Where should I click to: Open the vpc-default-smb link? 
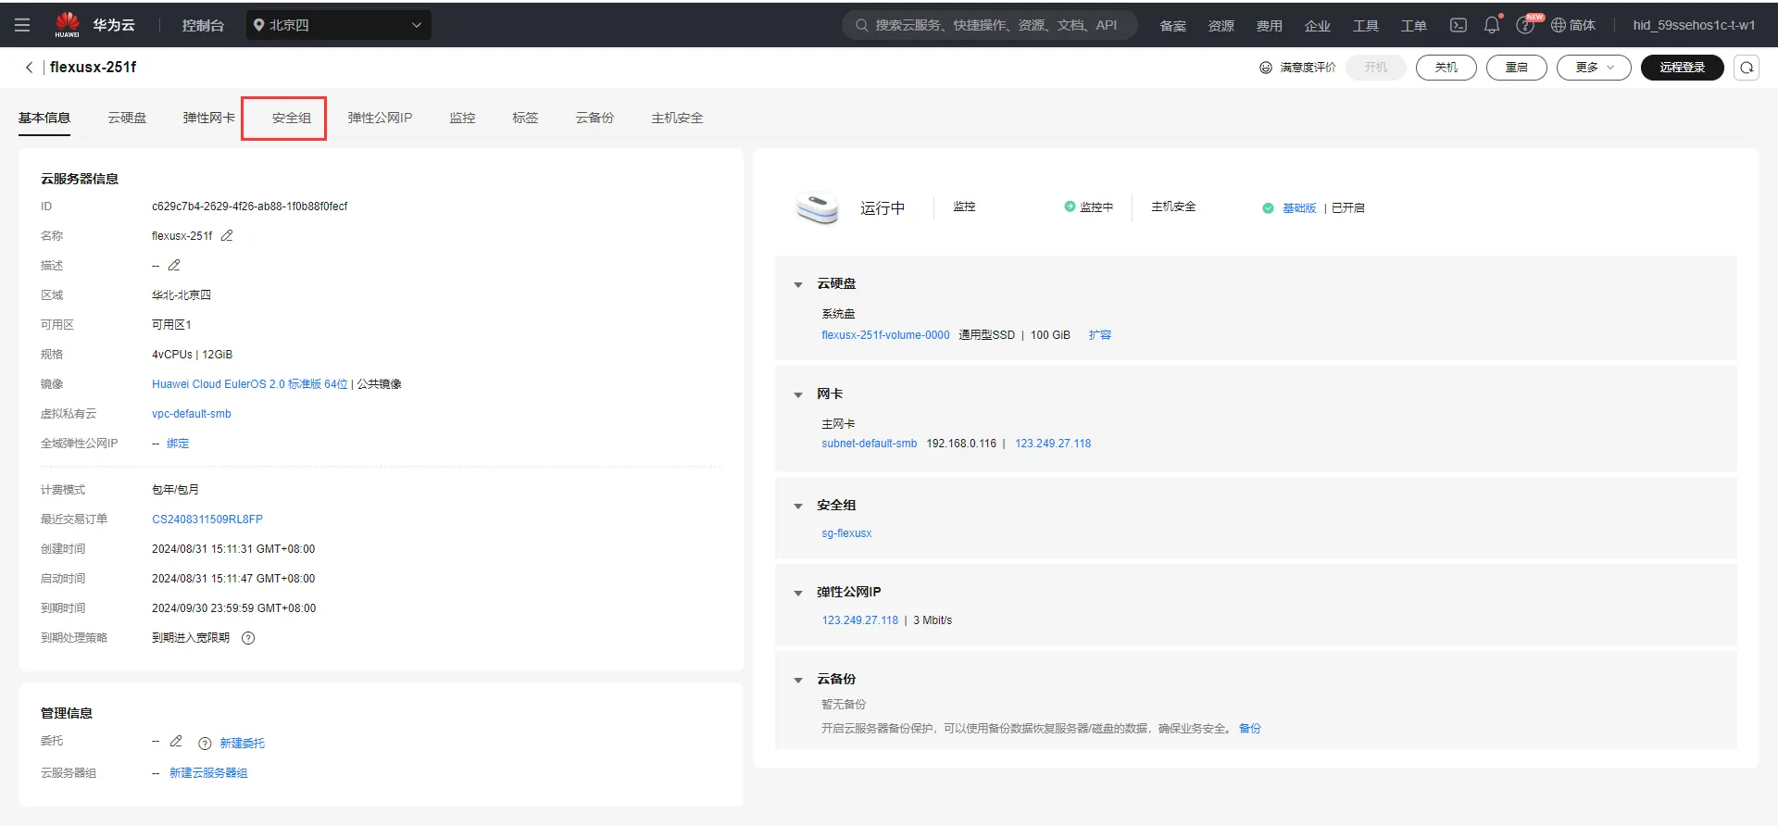[x=192, y=414]
